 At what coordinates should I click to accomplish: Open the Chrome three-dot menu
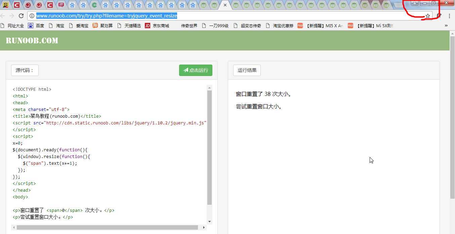[x=450, y=16]
